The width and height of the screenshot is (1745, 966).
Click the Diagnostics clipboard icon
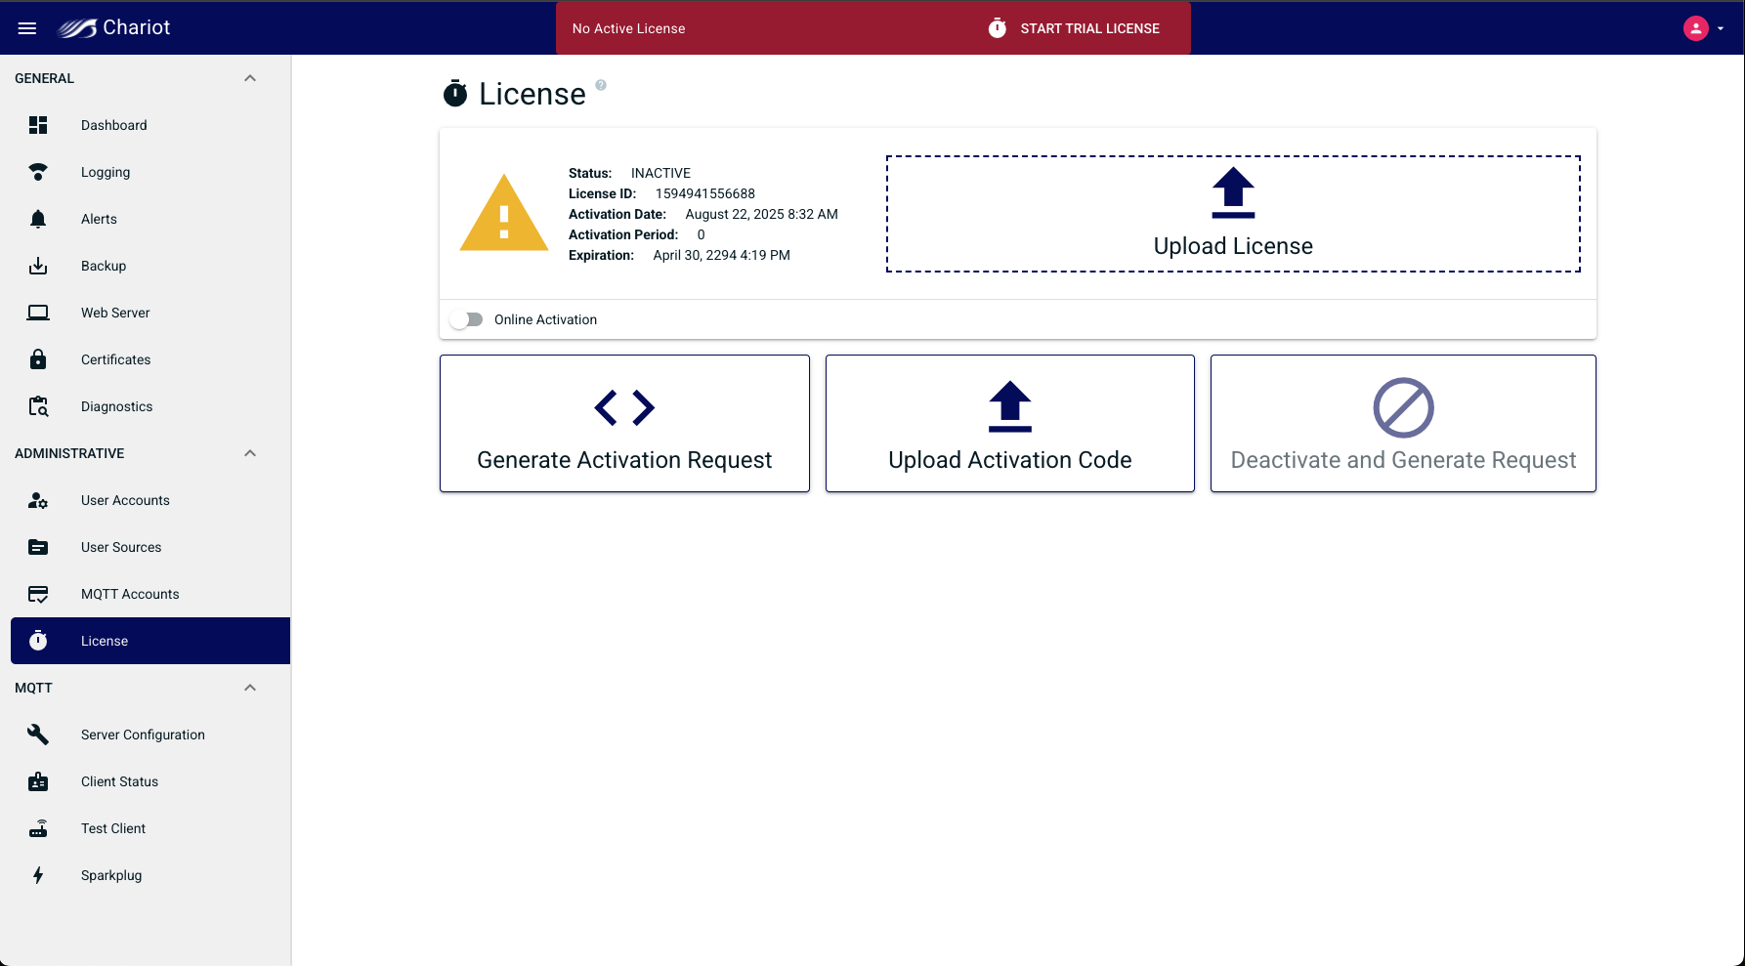(38, 406)
